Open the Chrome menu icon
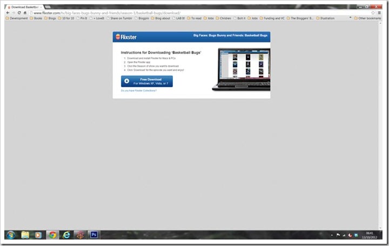 point(379,13)
